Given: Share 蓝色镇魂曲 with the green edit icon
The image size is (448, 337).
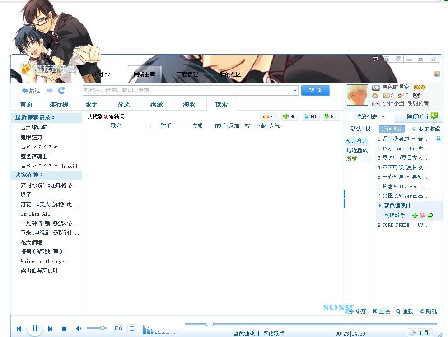Looking at the screenshot, I should coord(430,216).
